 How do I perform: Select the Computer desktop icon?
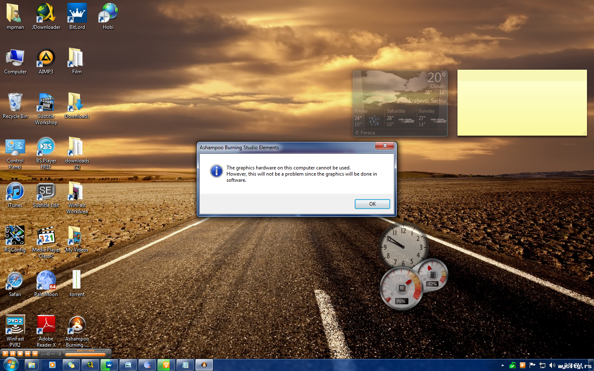(15, 61)
